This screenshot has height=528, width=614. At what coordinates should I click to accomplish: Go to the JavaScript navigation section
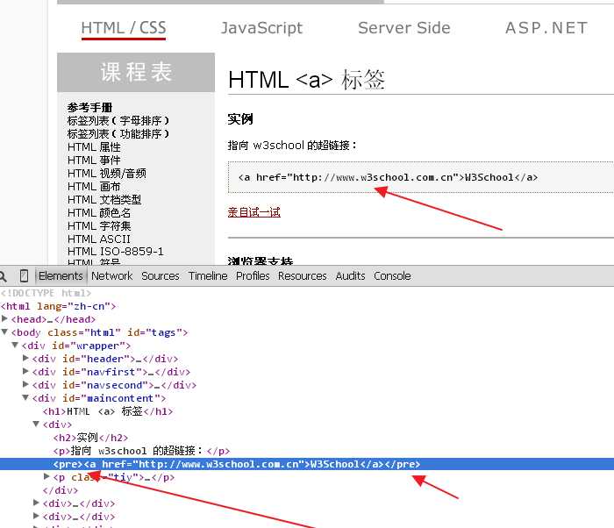point(261,28)
